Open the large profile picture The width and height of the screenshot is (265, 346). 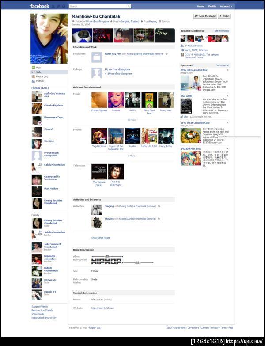click(x=49, y=38)
